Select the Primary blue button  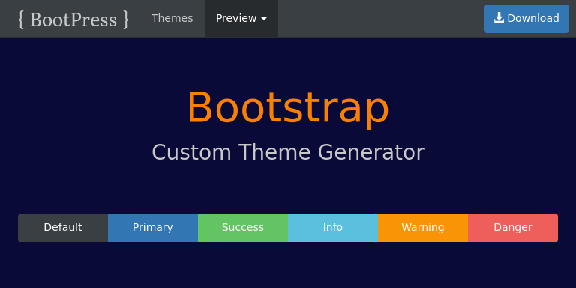coord(153,228)
